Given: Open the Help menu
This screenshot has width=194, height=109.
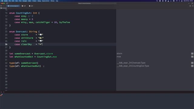Looking at the screenshot, I should click(57, 1).
